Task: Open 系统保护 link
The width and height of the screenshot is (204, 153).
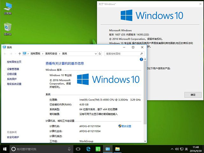Action: 12,79
